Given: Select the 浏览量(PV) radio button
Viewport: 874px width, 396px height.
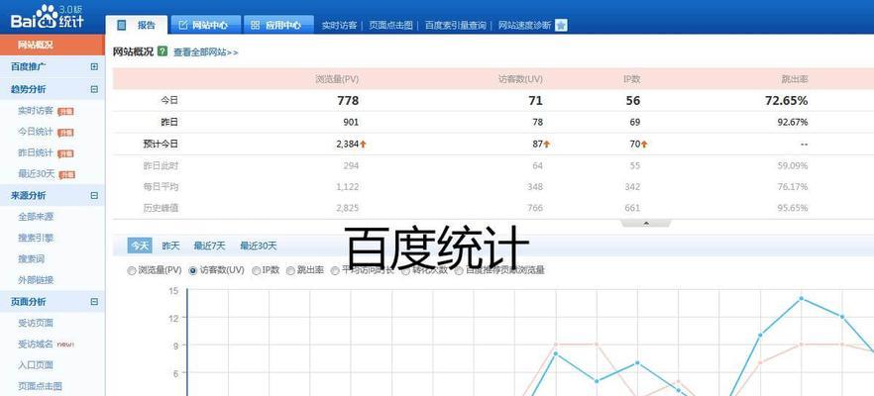Looking at the screenshot, I should point(132,270).
